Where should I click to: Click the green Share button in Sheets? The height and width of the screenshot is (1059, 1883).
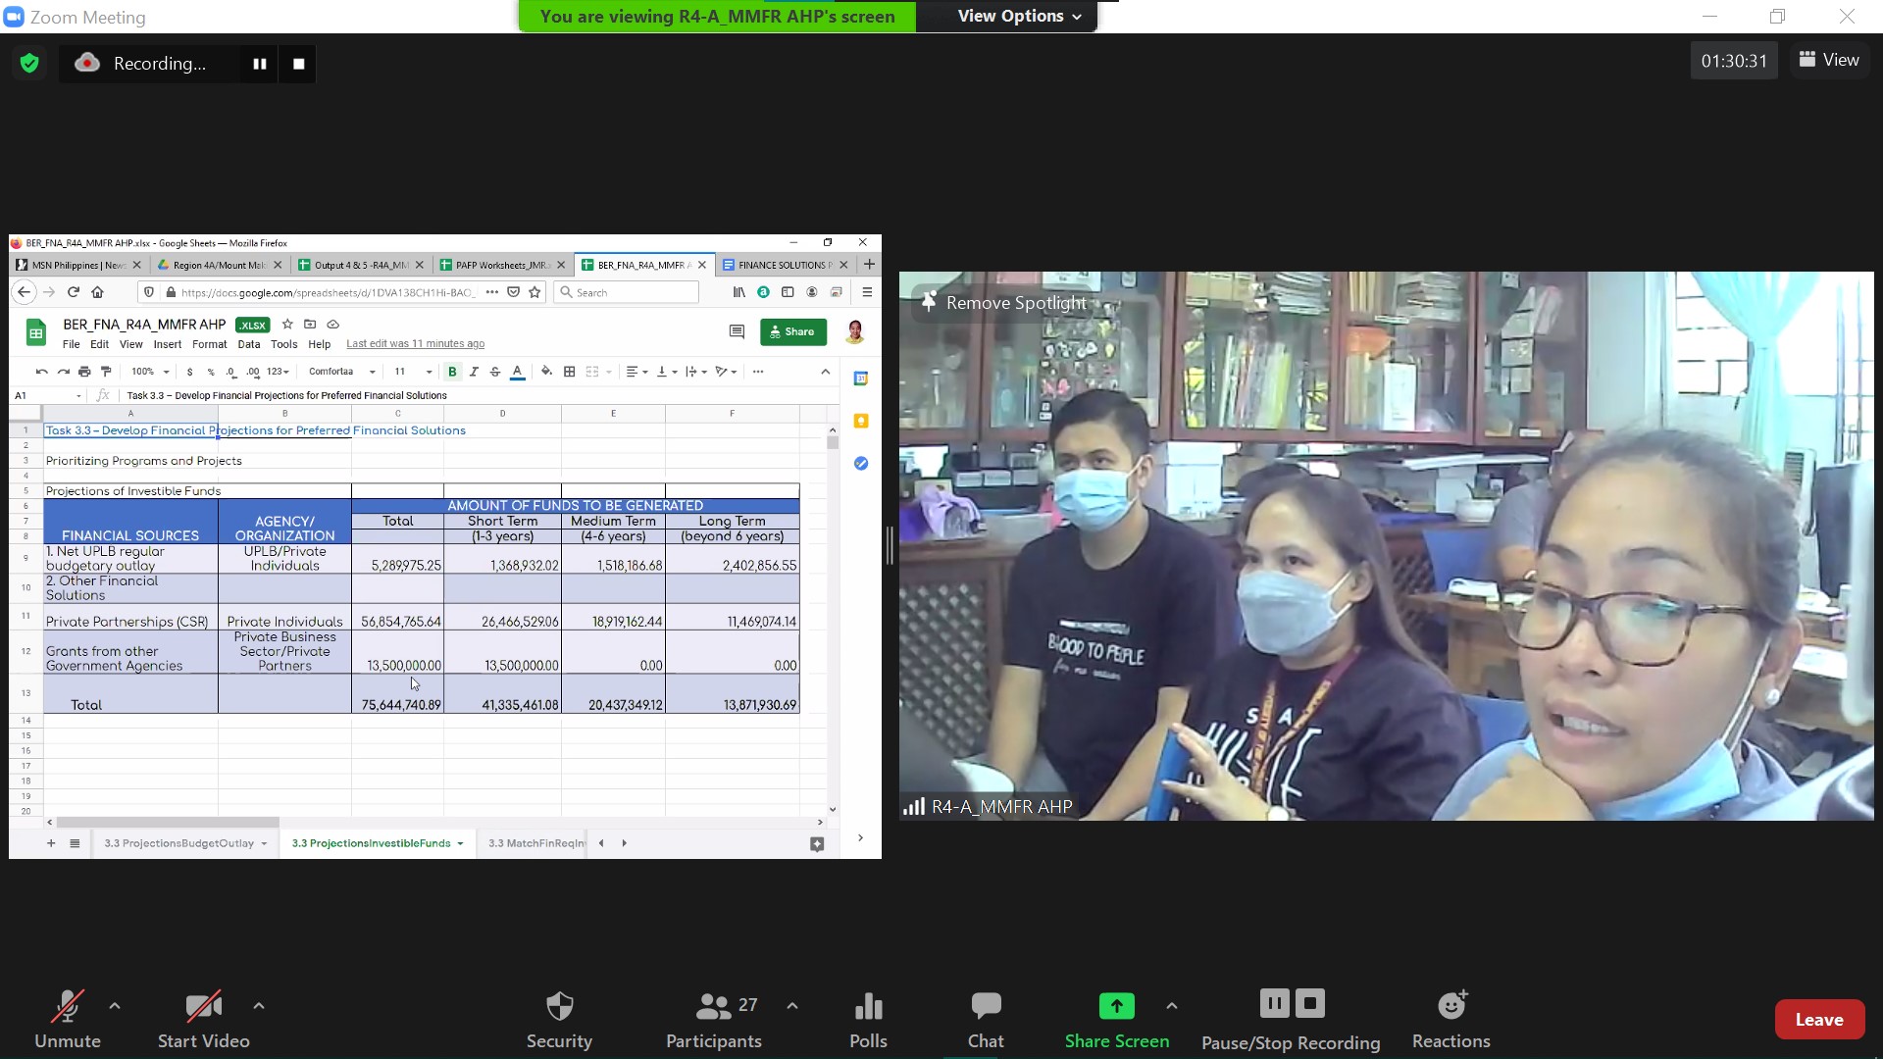tap(792, 331)
